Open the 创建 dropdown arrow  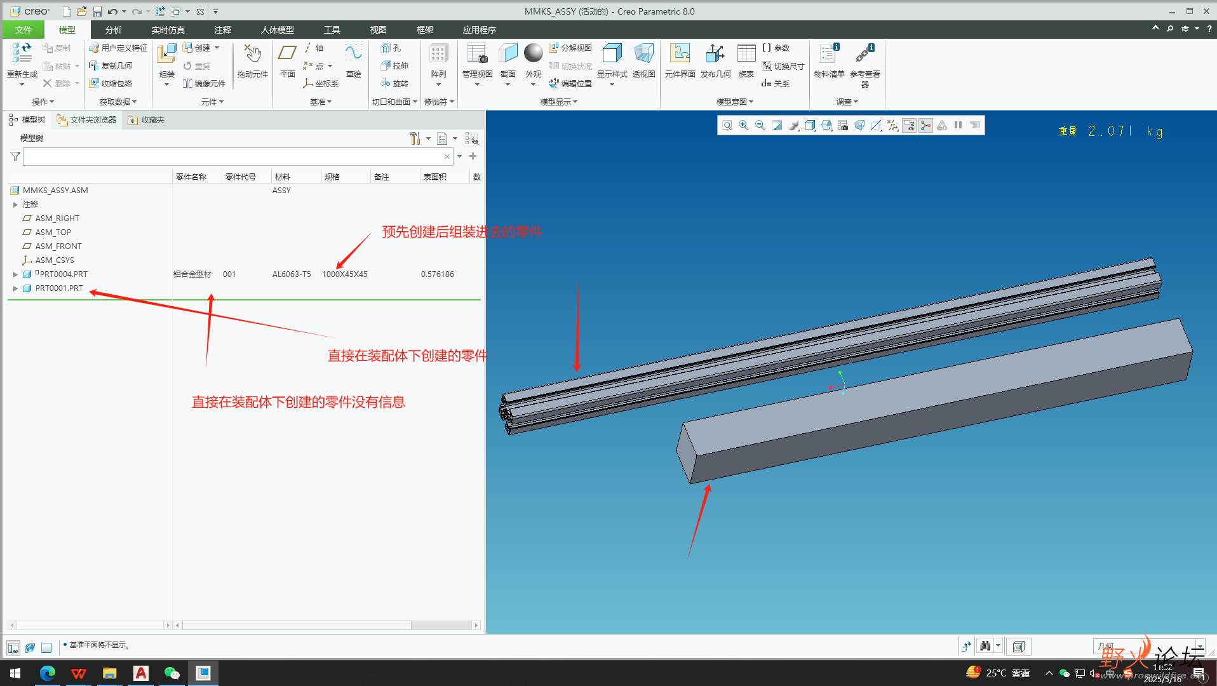(217, 48)
